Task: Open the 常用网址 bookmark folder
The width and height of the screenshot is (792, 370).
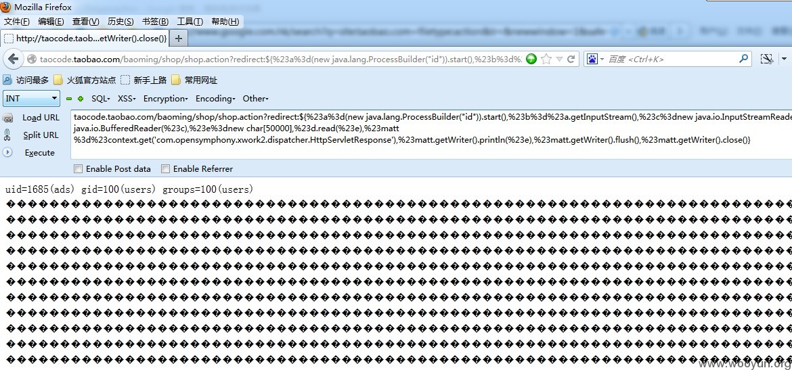Action: (x=194, y=80)
